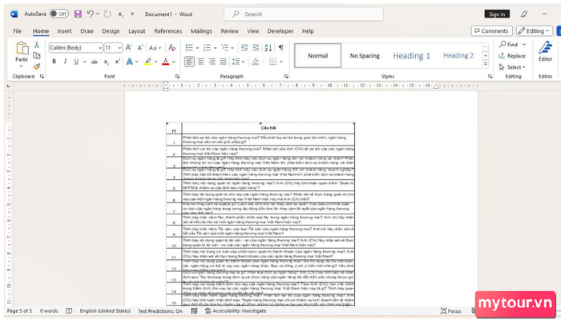Open the Editing mode dropdown

[533, 30]
